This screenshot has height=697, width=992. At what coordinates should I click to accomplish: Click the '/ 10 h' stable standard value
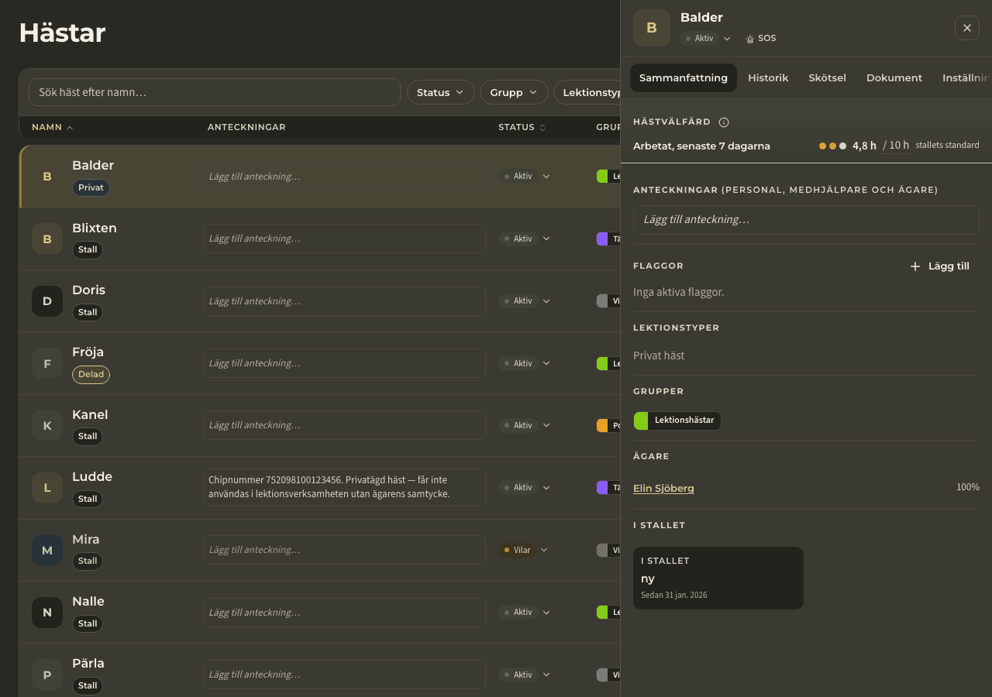tap(896, 146)
